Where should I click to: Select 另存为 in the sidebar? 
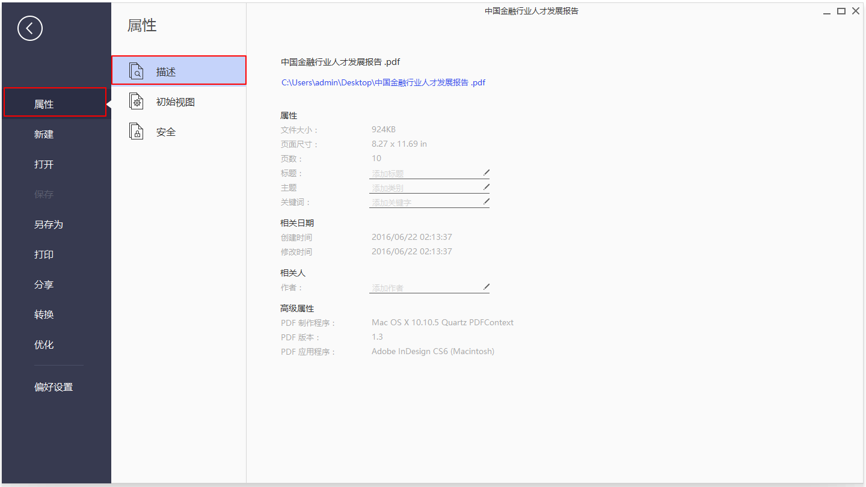coord(49,224)
